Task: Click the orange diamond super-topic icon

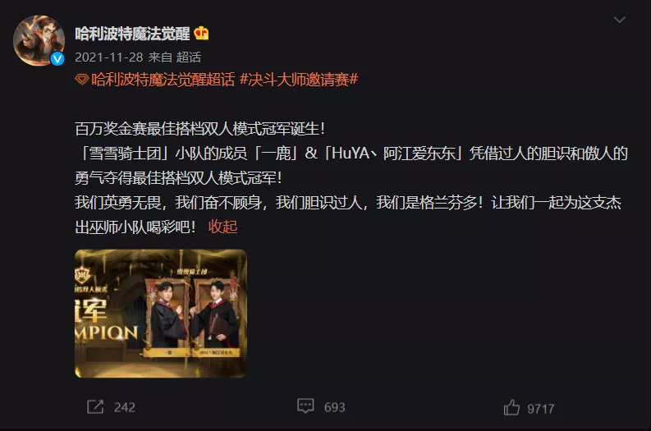Action: pos(82,80)
